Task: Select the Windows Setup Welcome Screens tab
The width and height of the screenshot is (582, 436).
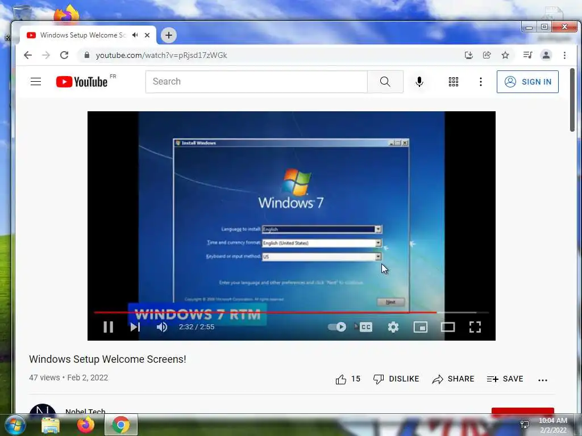Action: (83, 35)
